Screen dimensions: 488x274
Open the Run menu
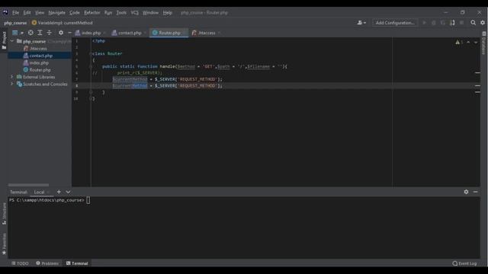click(x=108, y=13)
